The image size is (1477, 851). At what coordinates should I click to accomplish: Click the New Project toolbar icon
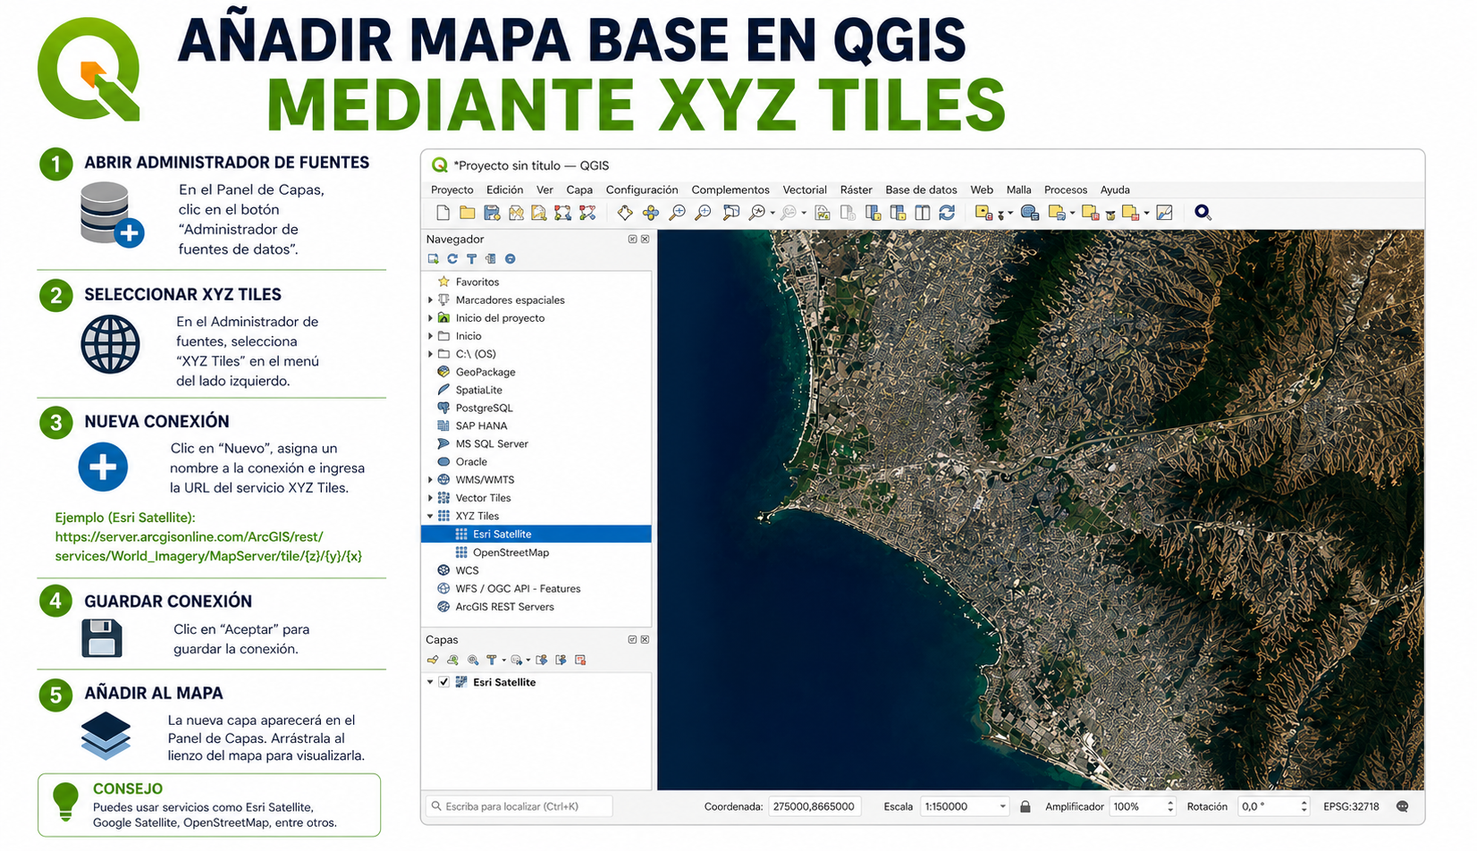pos(443,213)
